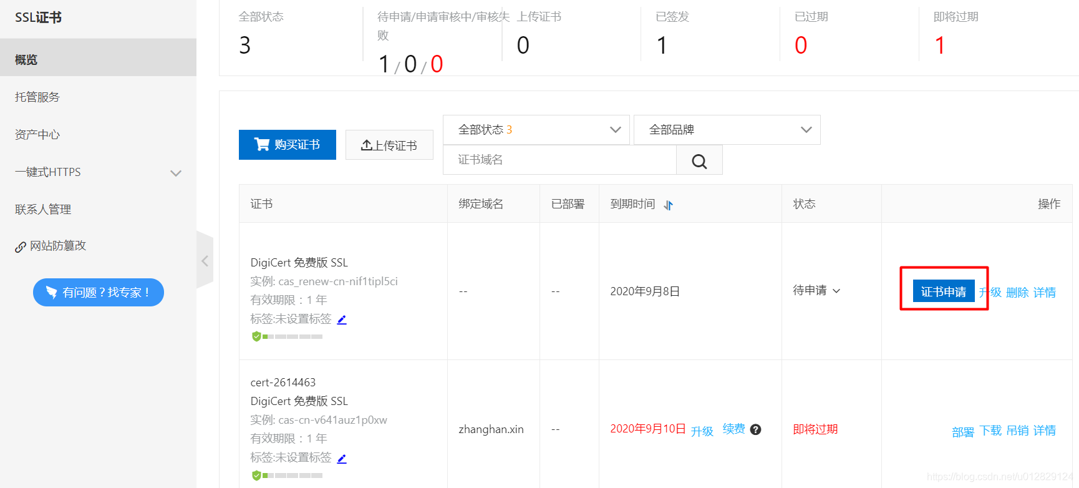1079x488 pixels.
Task: Click the 到期时间 column header
Action: click(632, 204)
